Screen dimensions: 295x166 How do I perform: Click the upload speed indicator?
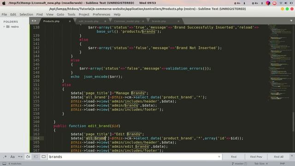point(257,3)
